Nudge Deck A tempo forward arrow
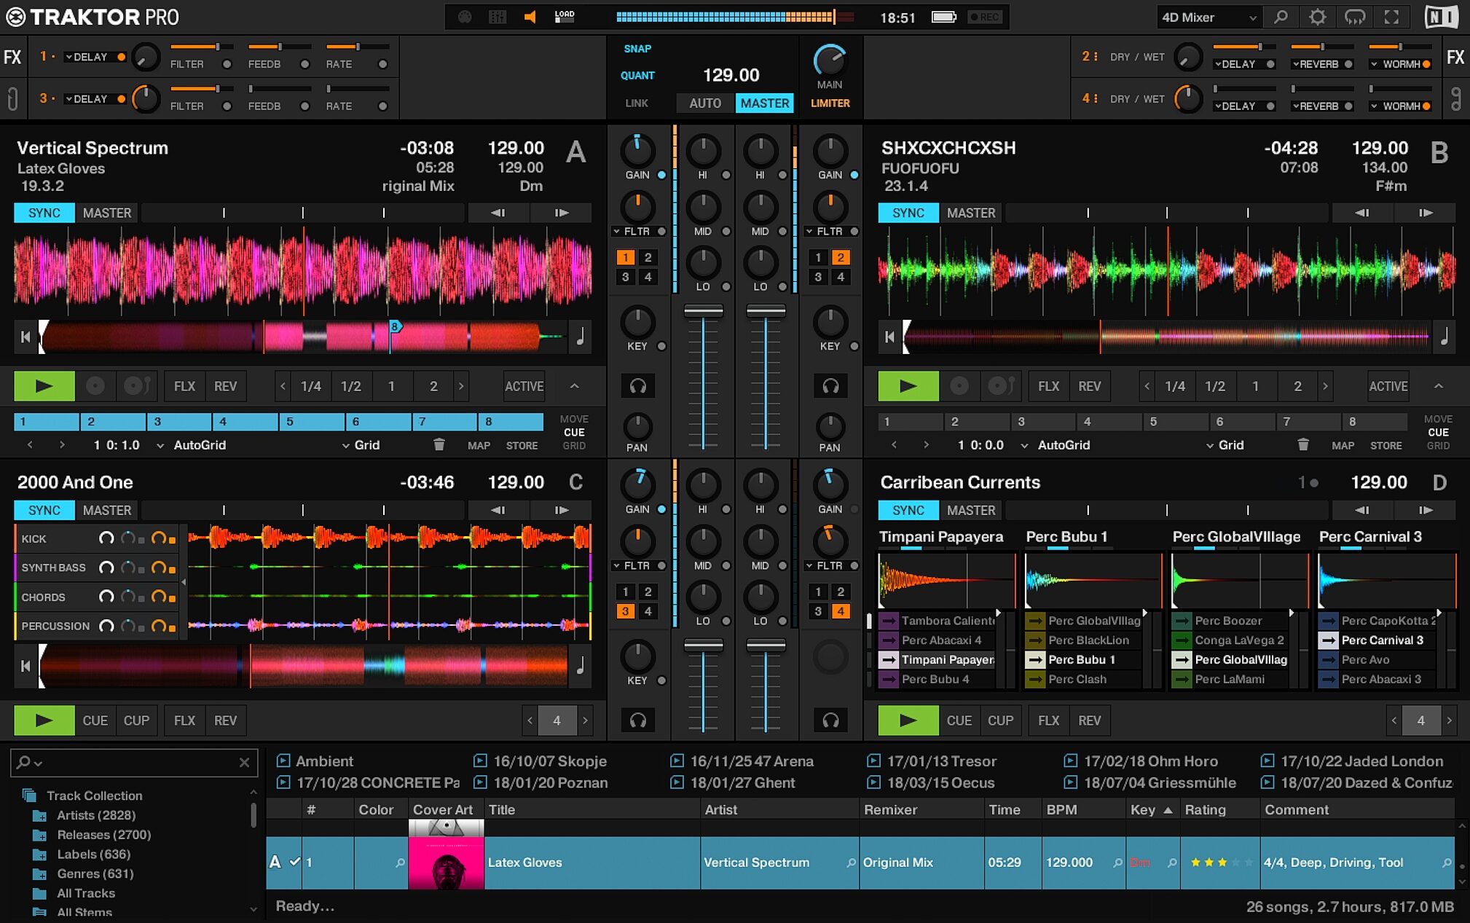Viewport: 1470px width, 923px height. point(561,213)
